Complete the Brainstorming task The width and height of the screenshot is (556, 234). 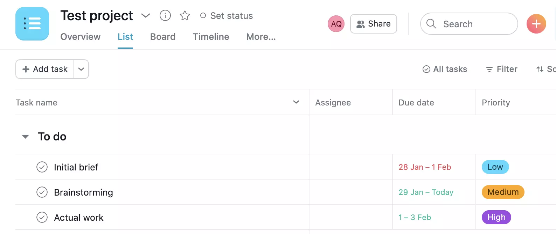42,192
